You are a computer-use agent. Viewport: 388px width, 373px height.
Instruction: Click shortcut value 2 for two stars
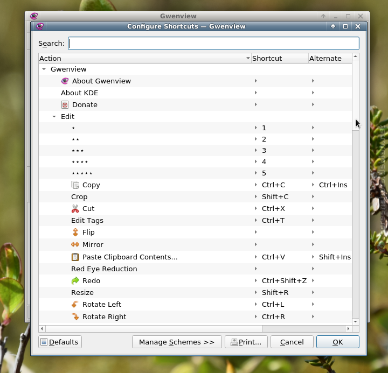coord(264,139)
